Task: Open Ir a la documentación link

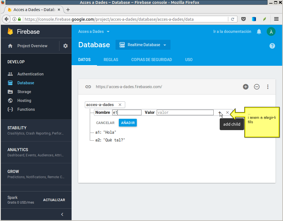Action: pos(232,31)
